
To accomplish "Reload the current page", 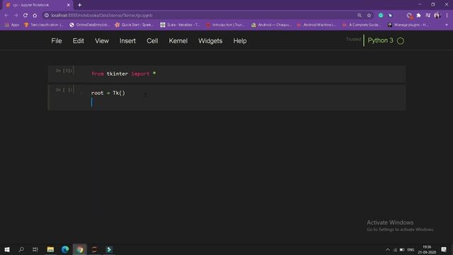I will [x=25, y=16].
